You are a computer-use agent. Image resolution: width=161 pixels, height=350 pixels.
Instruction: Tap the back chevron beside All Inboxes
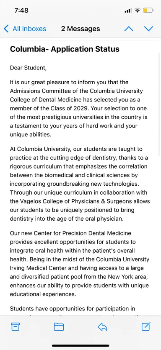tap(6, 29)
